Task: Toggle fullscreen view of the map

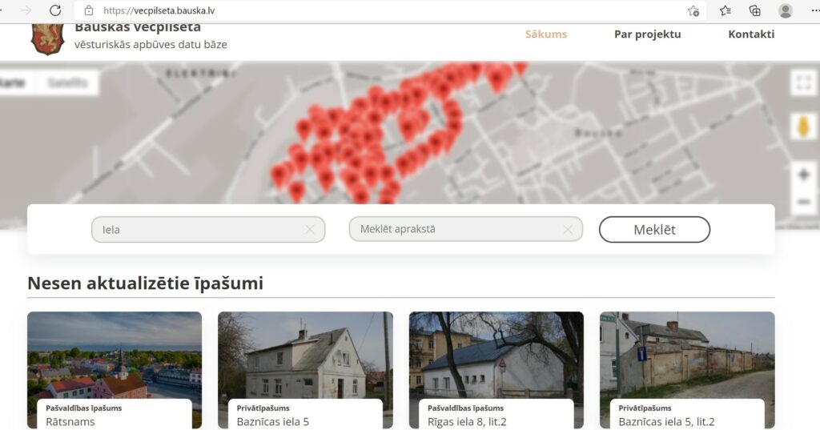Action: coord(803,82)
